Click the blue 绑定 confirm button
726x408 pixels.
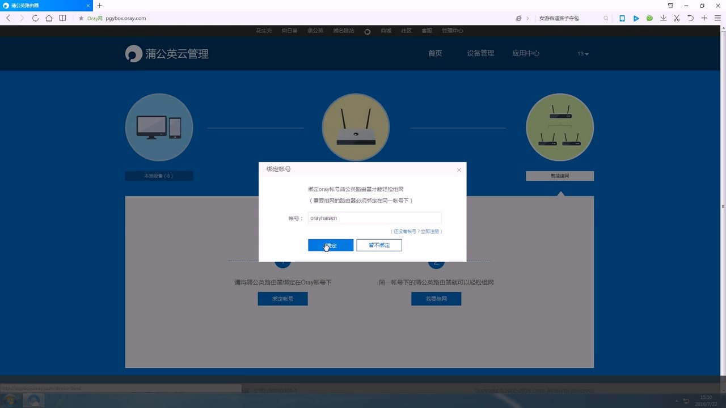click(x=331, y=245)
